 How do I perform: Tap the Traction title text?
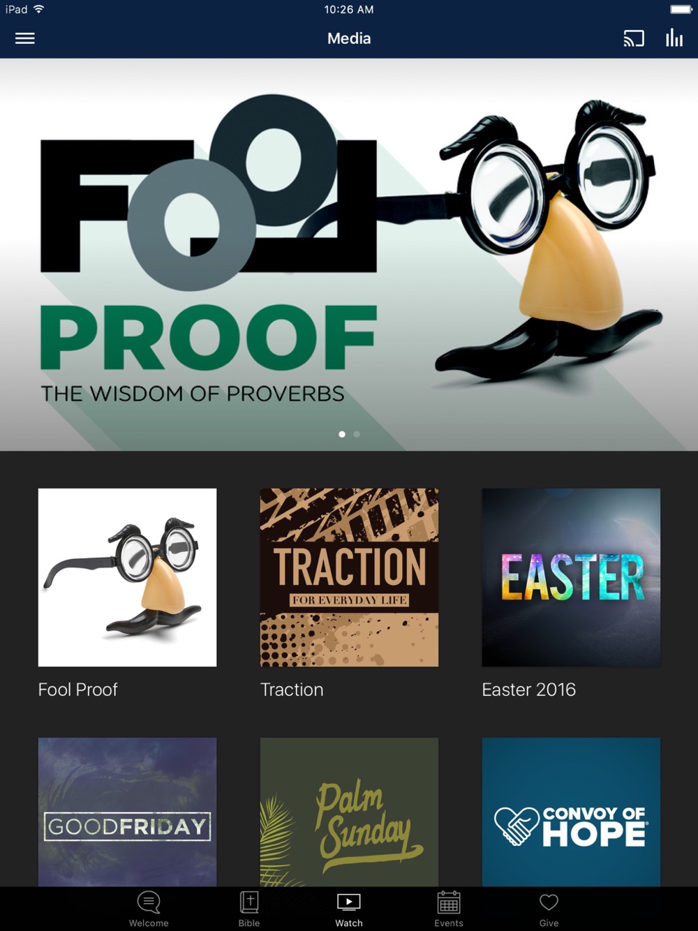[292, 690]
